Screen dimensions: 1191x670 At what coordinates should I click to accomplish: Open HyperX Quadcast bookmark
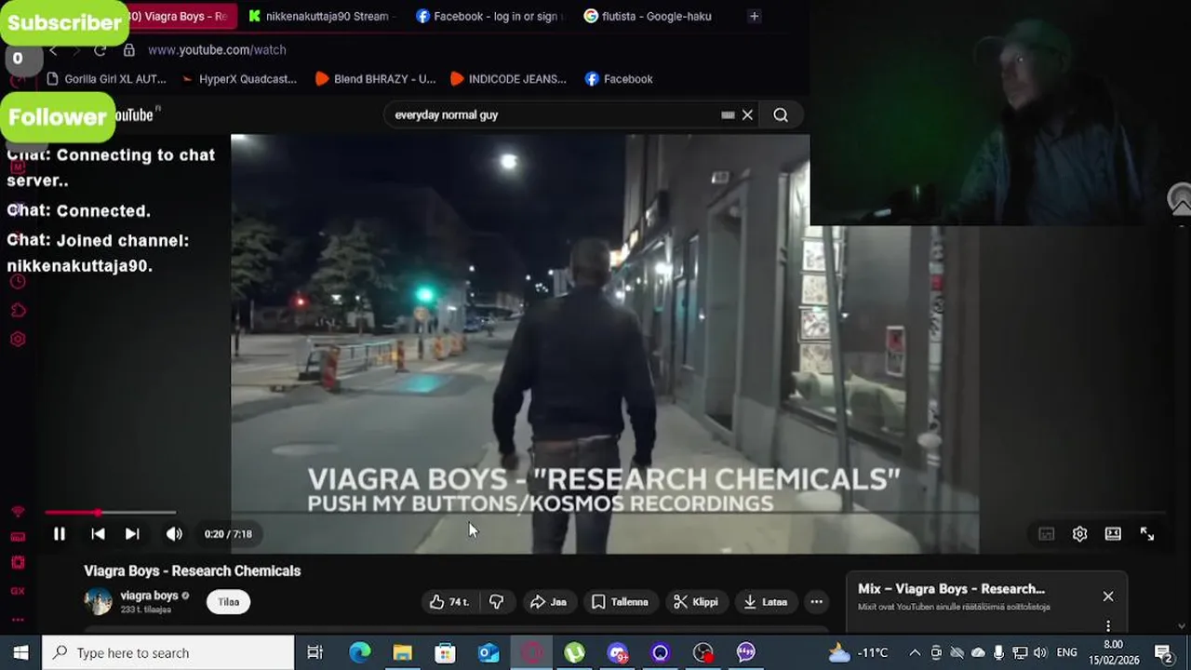(x=239, y=79)
